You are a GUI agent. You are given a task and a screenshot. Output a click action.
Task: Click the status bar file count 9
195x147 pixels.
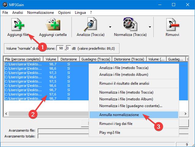182,144
